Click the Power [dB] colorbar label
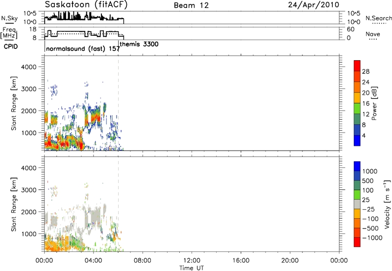392x271 pixels. point(374,103)
